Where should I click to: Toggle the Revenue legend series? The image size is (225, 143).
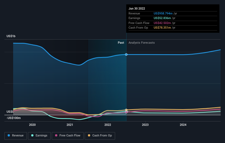pyautogui.click(x=16, y=136)
